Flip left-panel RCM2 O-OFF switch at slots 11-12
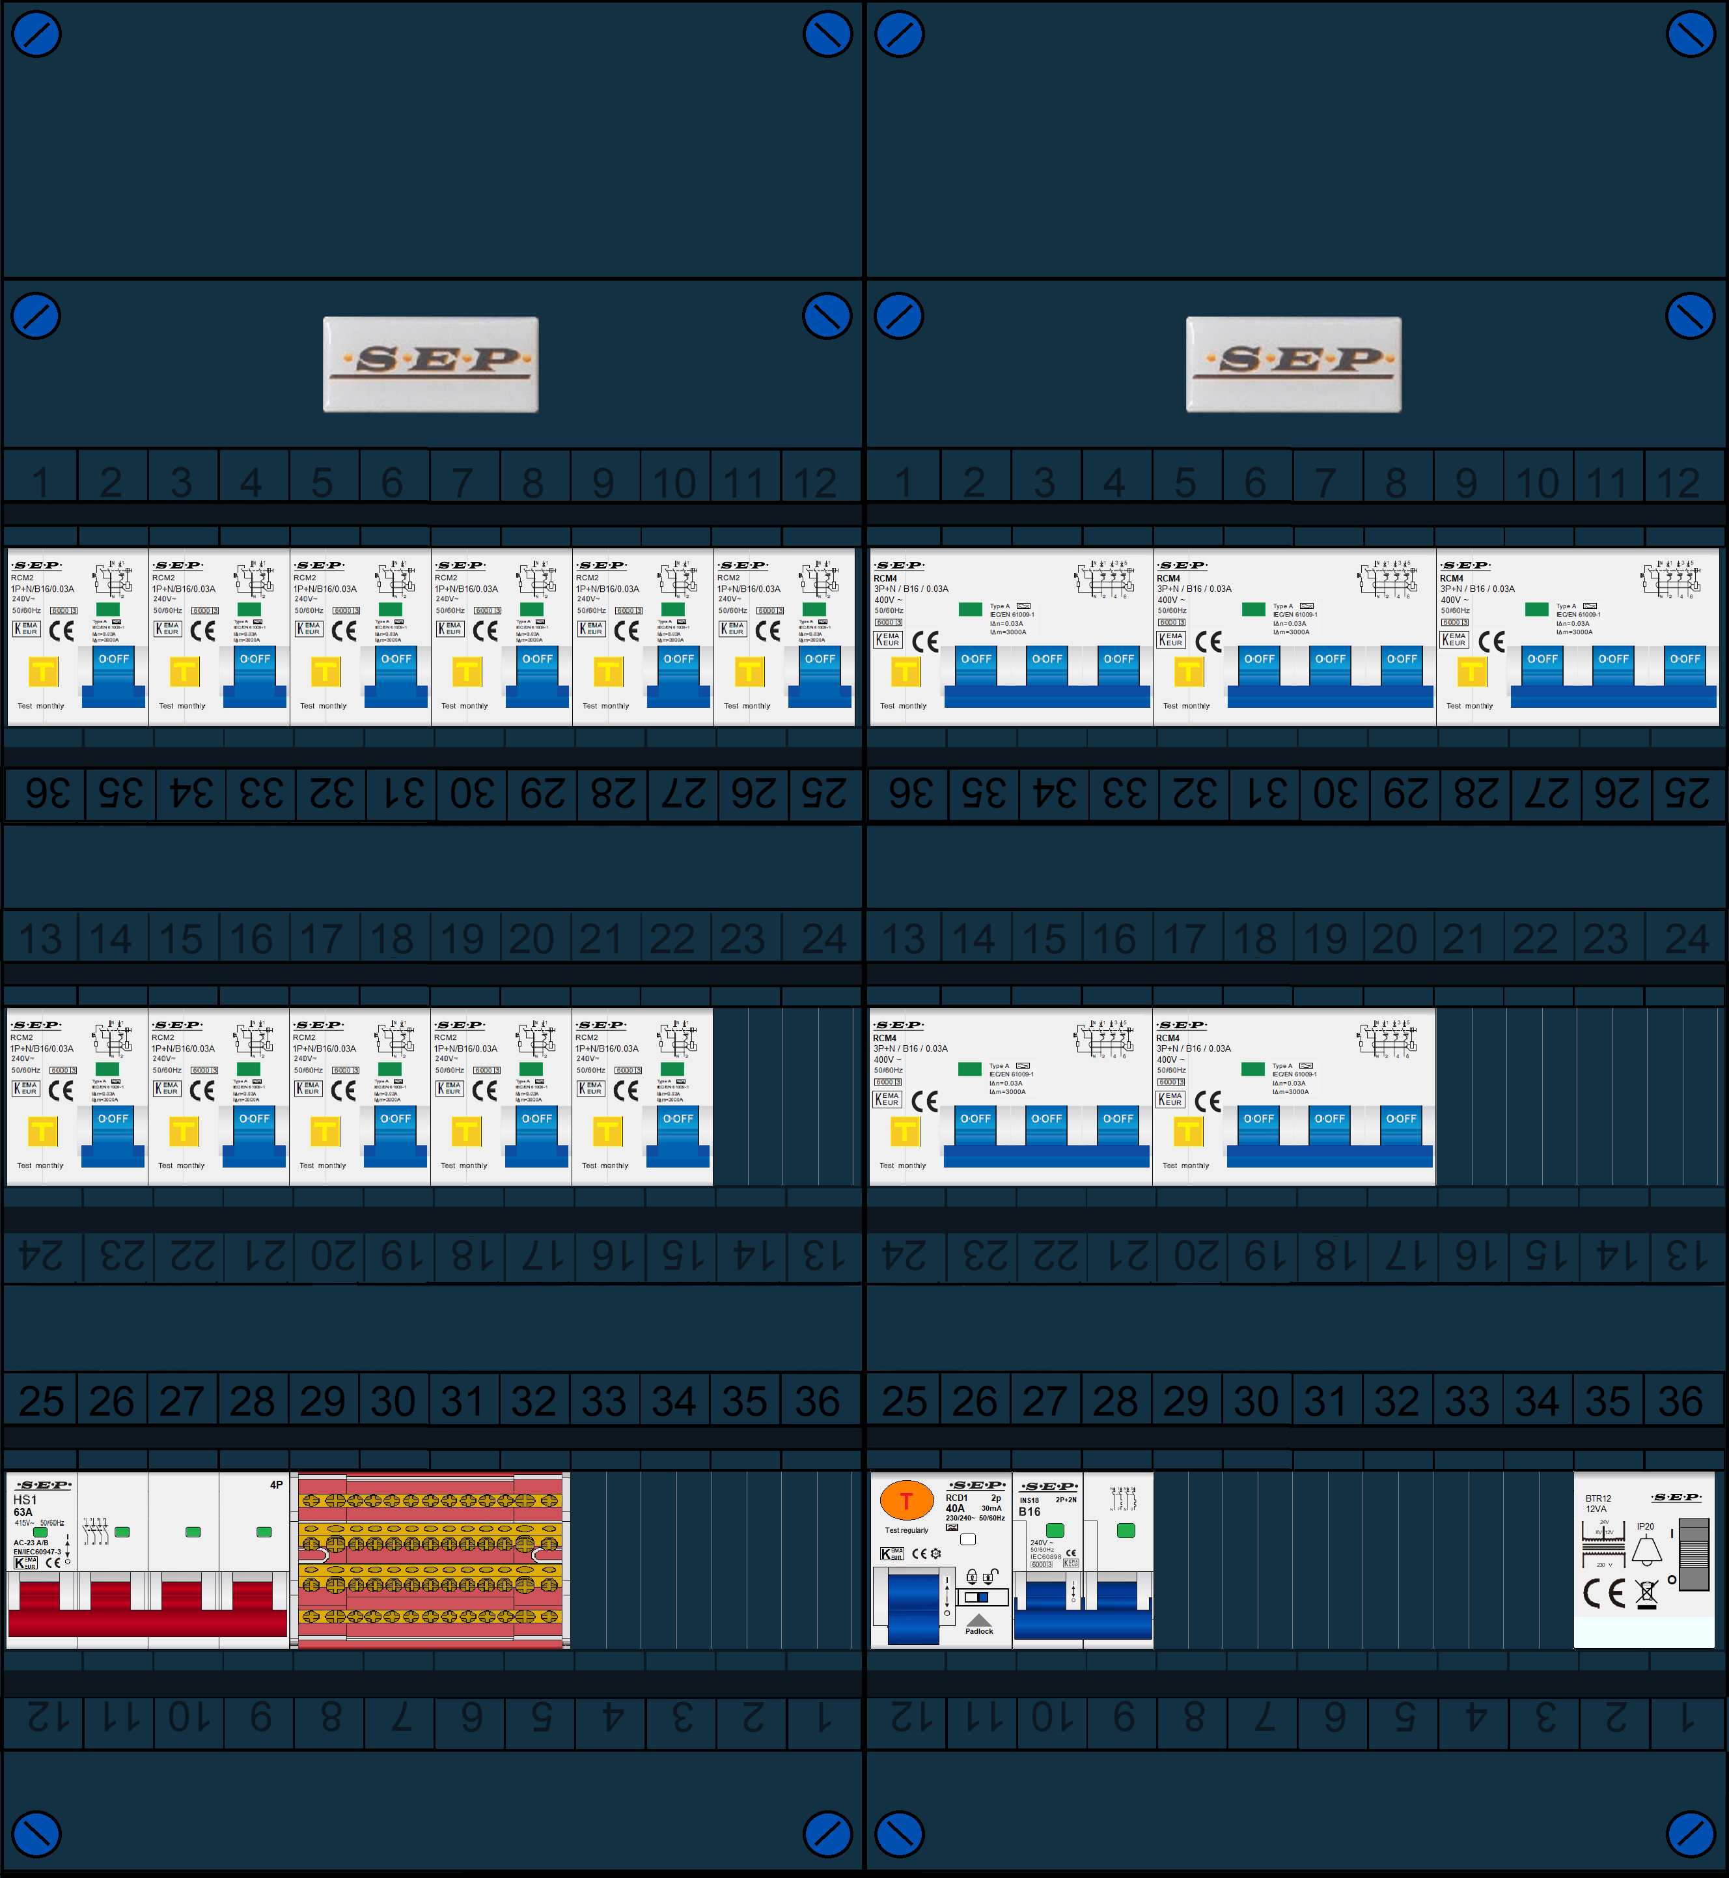Viewport: 1729px width, 1878px height. (x=820, y=675)
